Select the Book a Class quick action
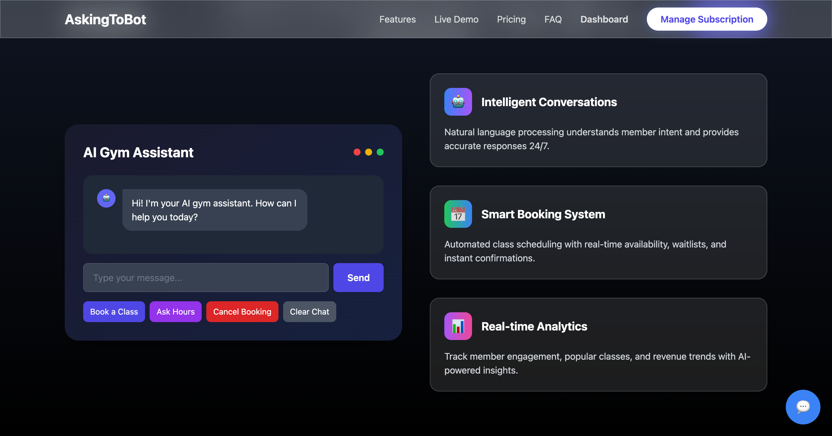Viewport: 832px width, 436px height. pos(114,312)
